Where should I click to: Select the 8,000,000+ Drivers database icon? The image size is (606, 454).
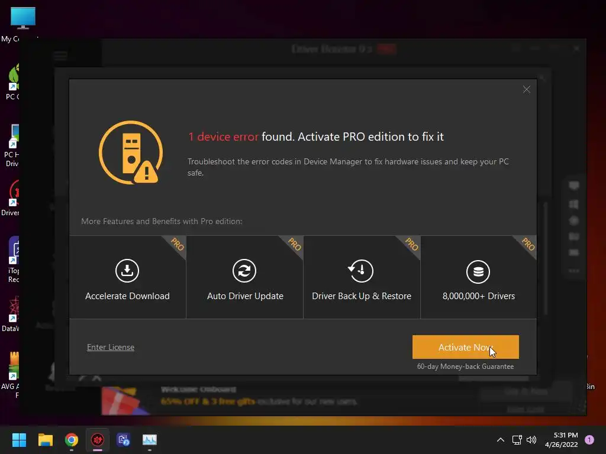(478, 272)
